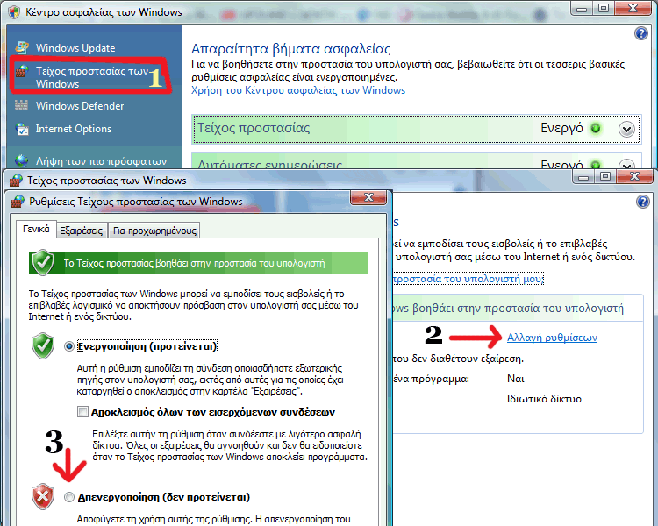Screen dimensions: 658x526
Task: Click the Windows Update sidebar icon
Action: point(21,47)
